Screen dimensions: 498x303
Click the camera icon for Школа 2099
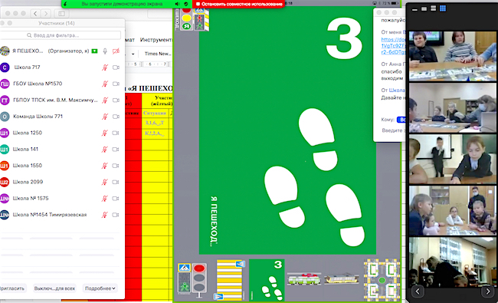tap(116, 182)
